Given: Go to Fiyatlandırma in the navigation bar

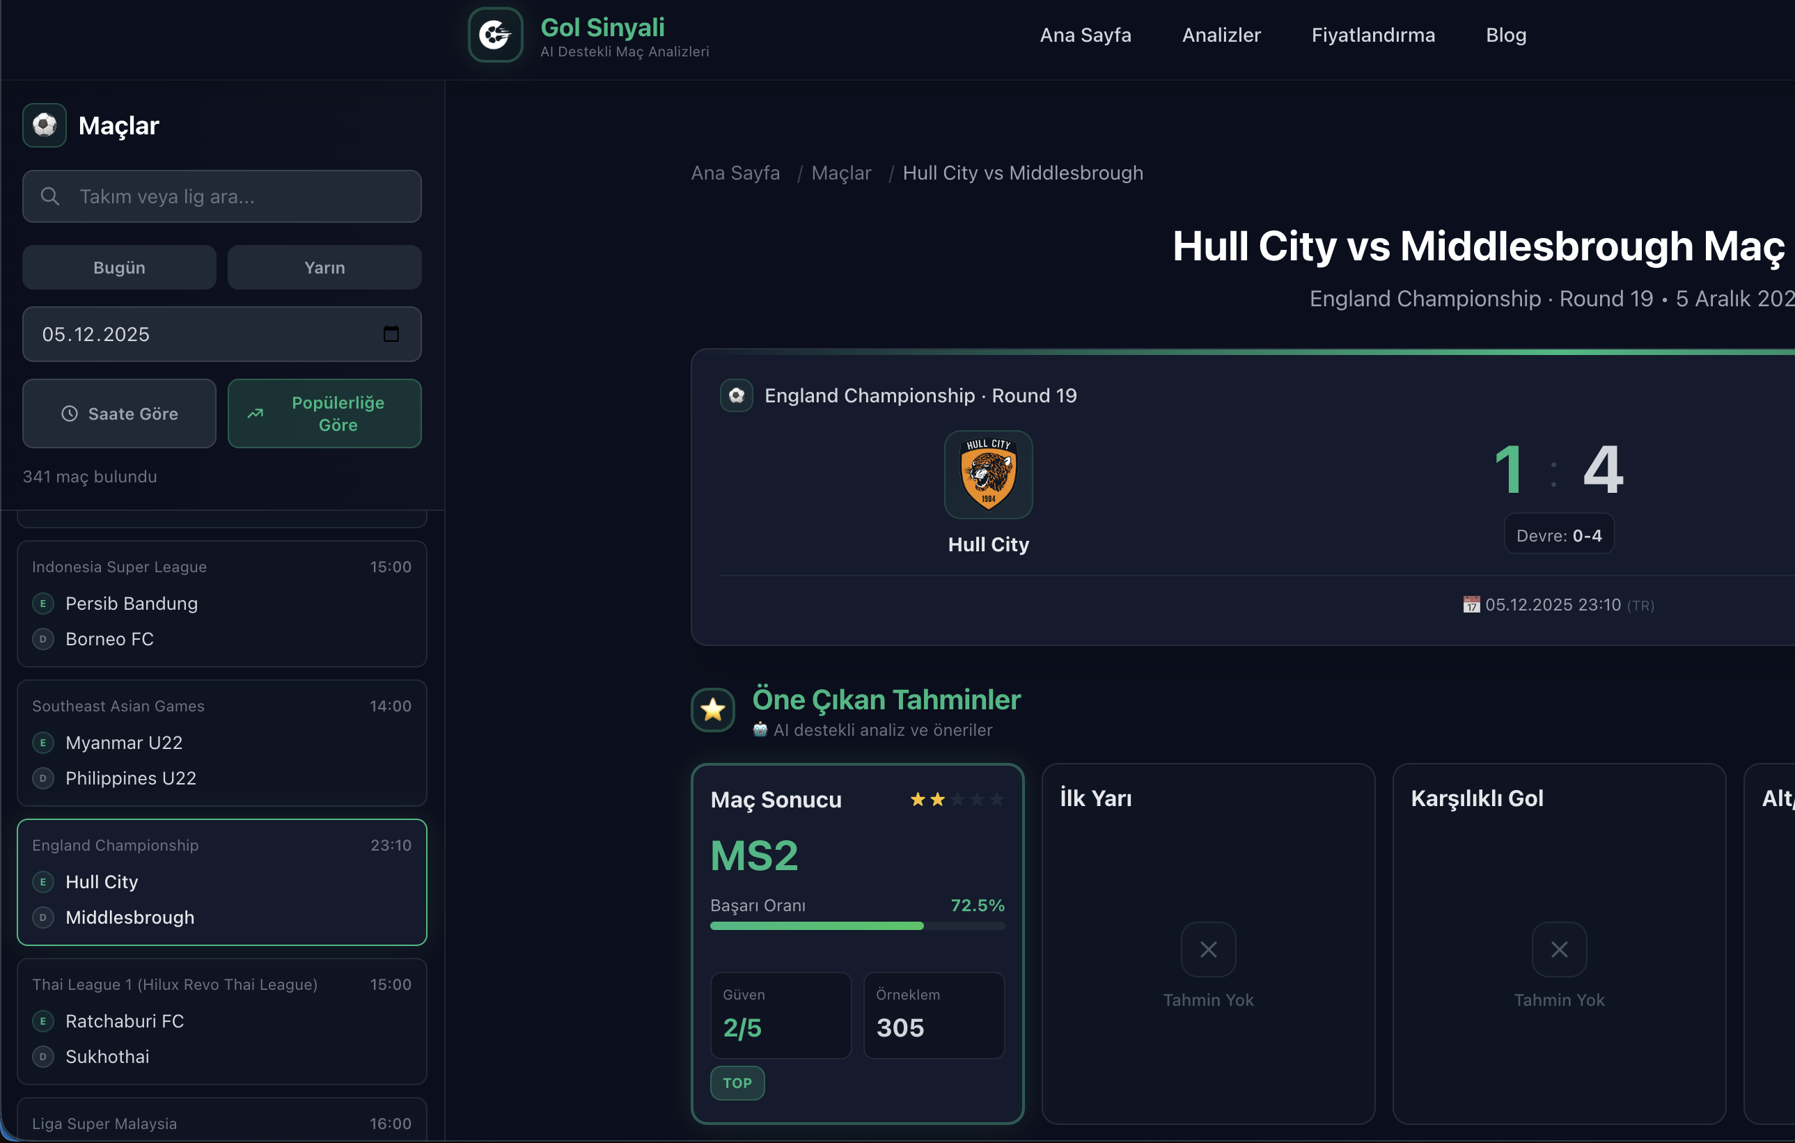Looking at the screenshot, I should click(x=1373, y=35).
